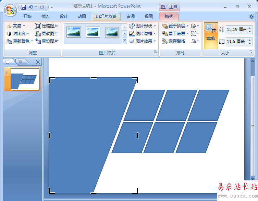Click the top-left corner crop handle
Viewport: 258px width, 201px height.
(x=52, y=80)
